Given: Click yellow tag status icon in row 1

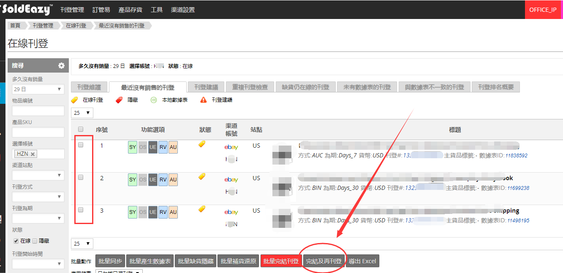Looking at the screenshot, I should [x=202, y=144].
